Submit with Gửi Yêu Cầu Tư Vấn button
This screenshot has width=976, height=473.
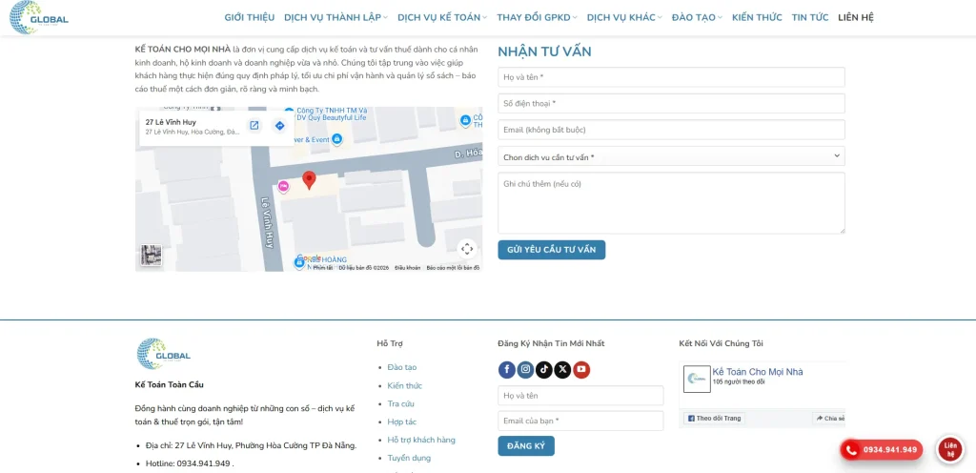tap(551, 250)
